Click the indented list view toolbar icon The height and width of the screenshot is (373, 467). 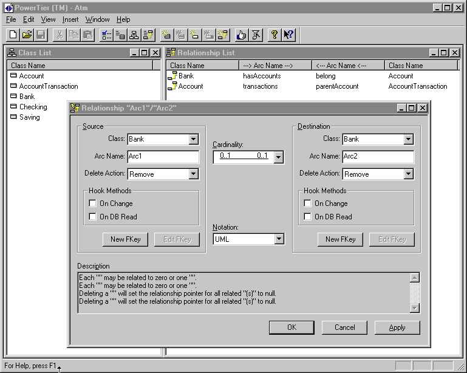[120, 35]
